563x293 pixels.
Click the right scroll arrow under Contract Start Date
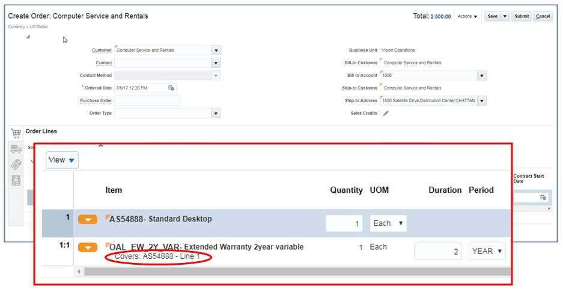(549, 209)
